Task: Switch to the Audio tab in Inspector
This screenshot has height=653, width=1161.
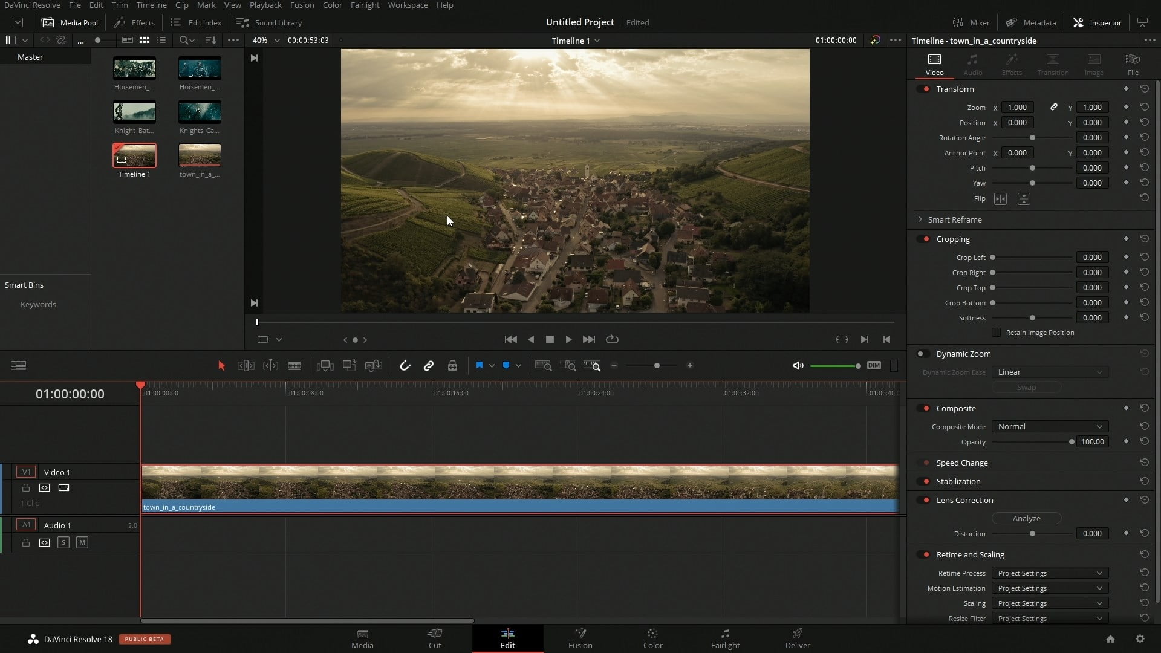Action: pos(973,65)
